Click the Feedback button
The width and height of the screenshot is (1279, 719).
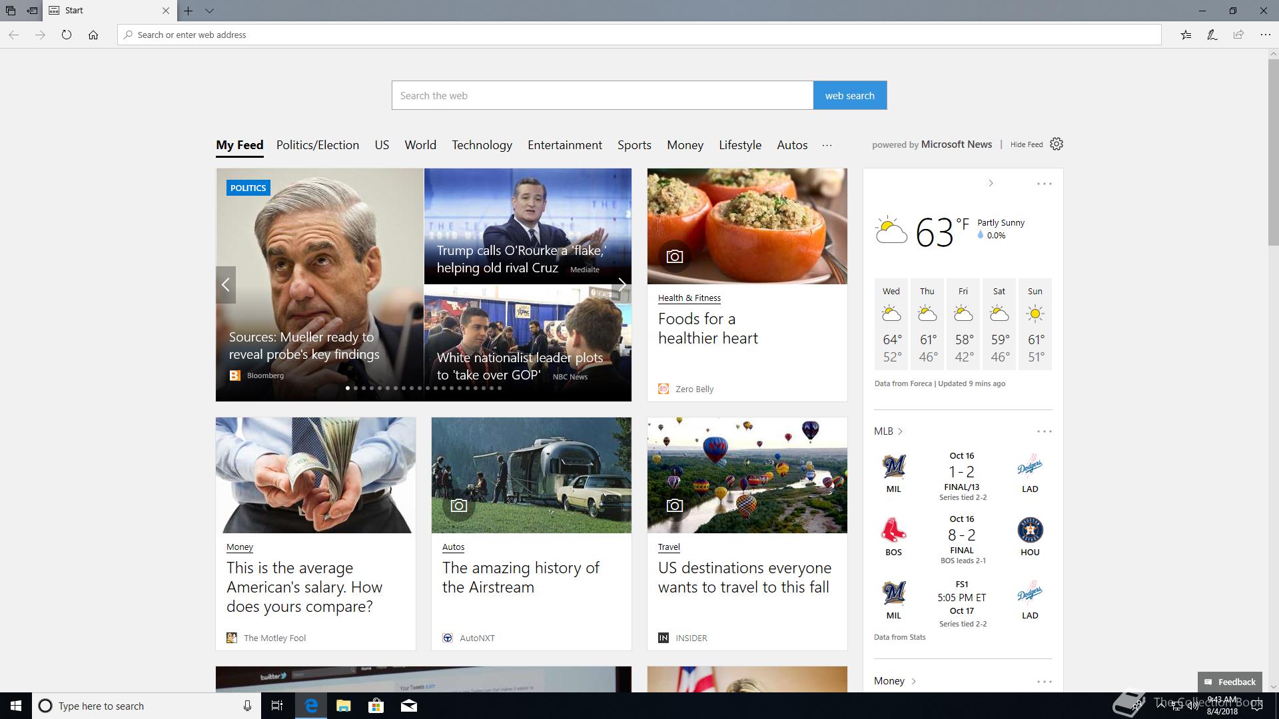(1230, 682)
